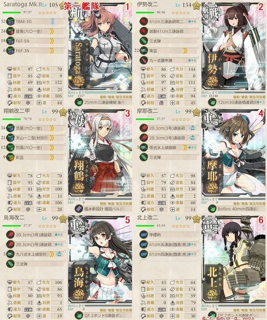This screenshot has height=320, width=267.
Task: Click the 第一艦隊 fleet label
Action: [x=81, y=6]
